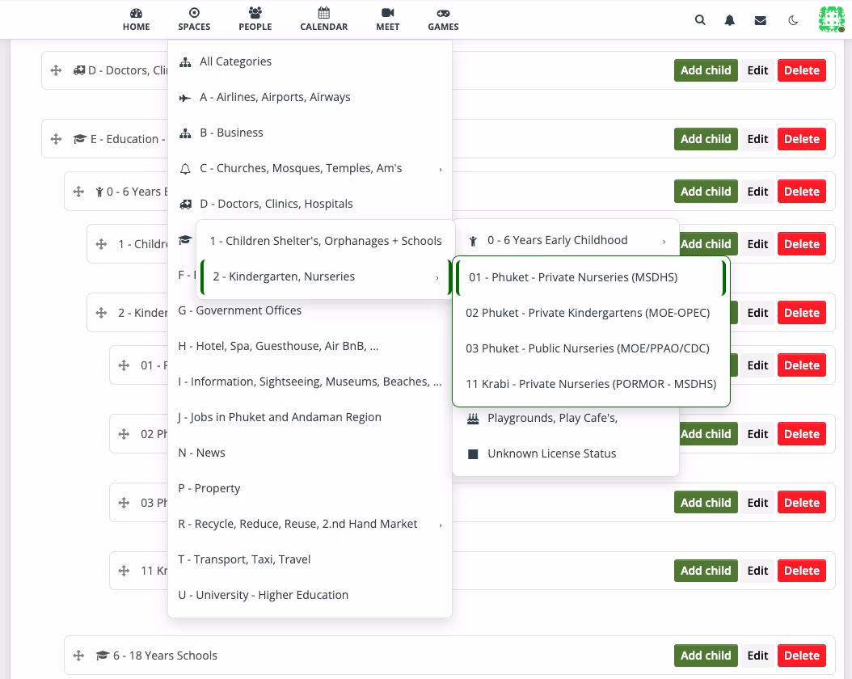Open the MEET navigation item
852x679 pixels.
click(x=387, y=19)
